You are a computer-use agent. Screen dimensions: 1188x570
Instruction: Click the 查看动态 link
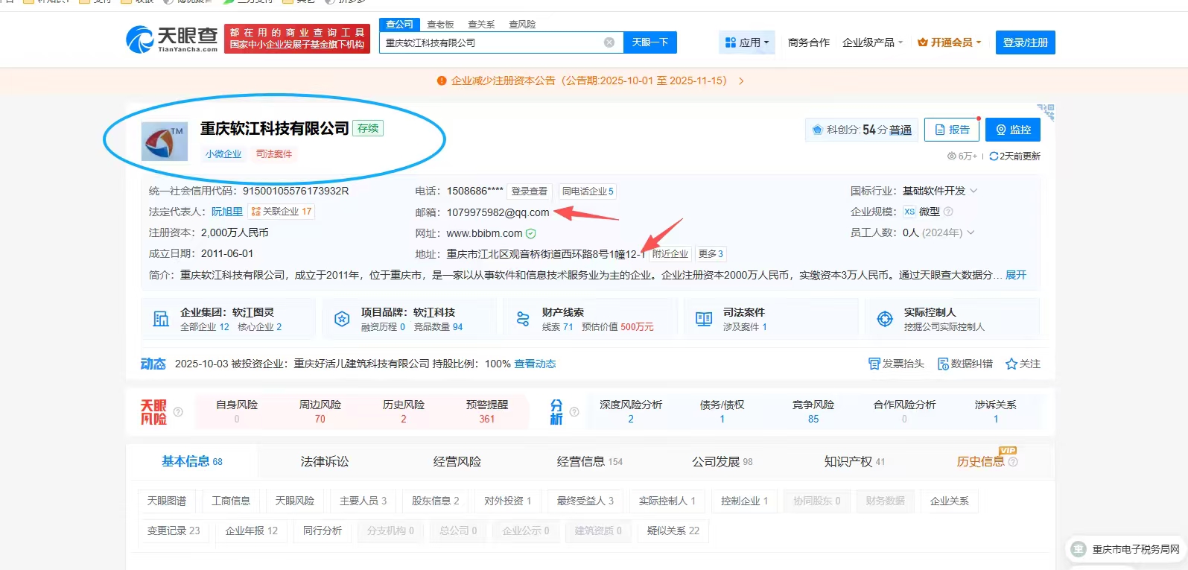535,364
